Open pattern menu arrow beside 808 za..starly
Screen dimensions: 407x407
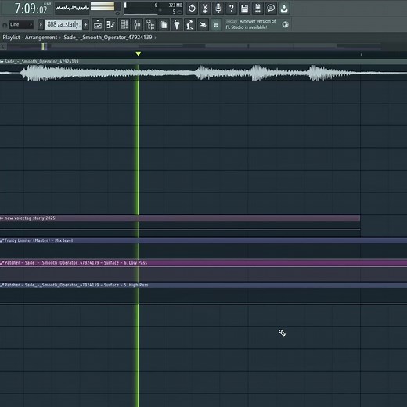tap(41, 25)
